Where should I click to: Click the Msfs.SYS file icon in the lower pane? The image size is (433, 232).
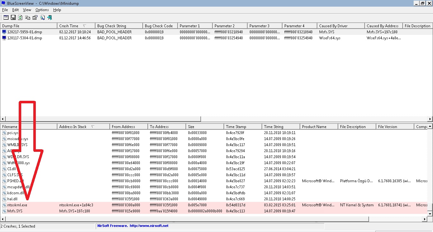[x=4, y=211]
